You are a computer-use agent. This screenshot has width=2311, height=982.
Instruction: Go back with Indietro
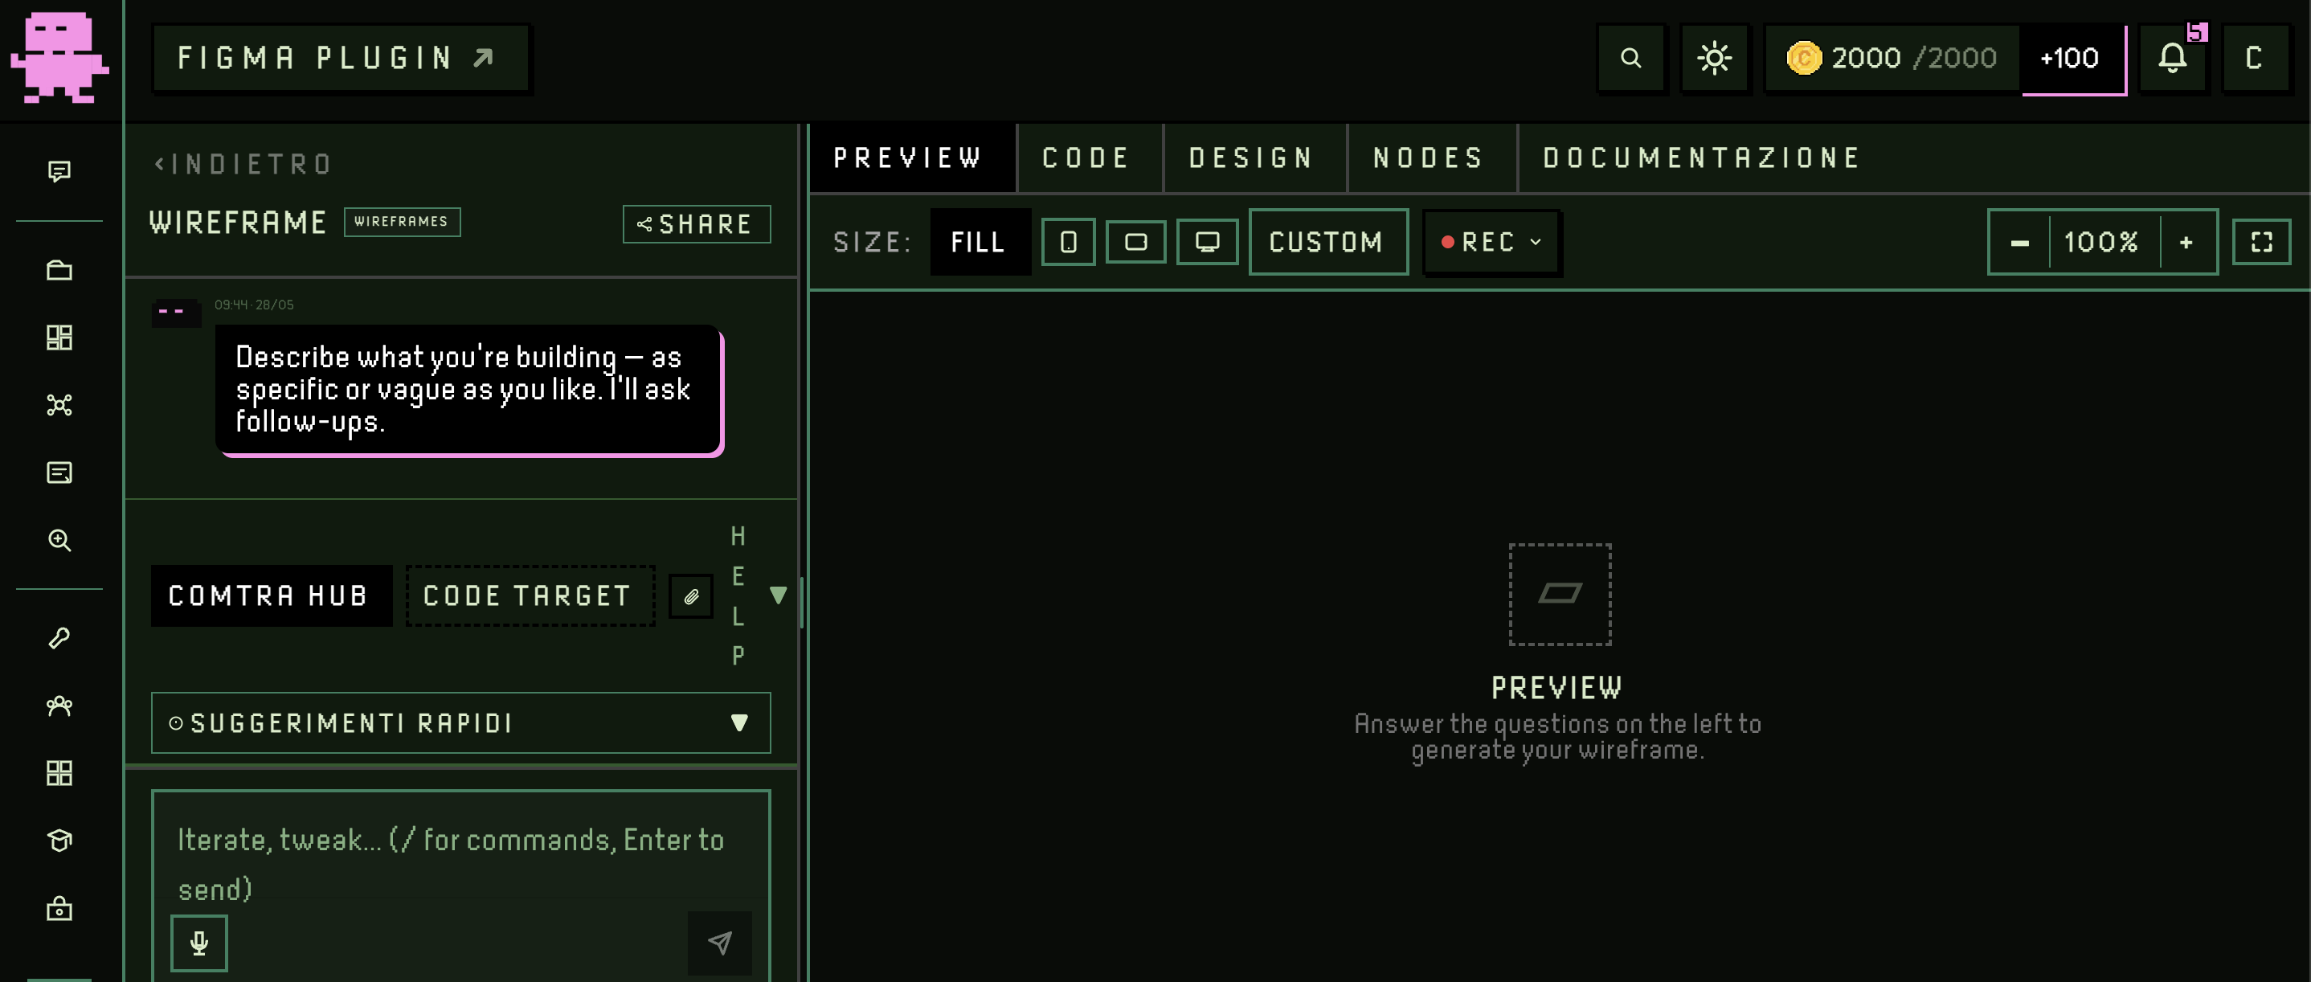[x=243, y=164]
